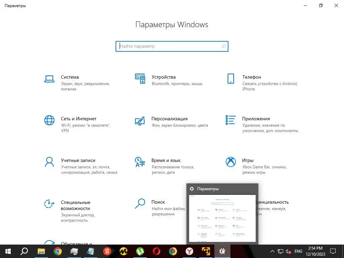344x258 pixels.
Task: Open taskbar search magnifier
Action: click(24, 251)
